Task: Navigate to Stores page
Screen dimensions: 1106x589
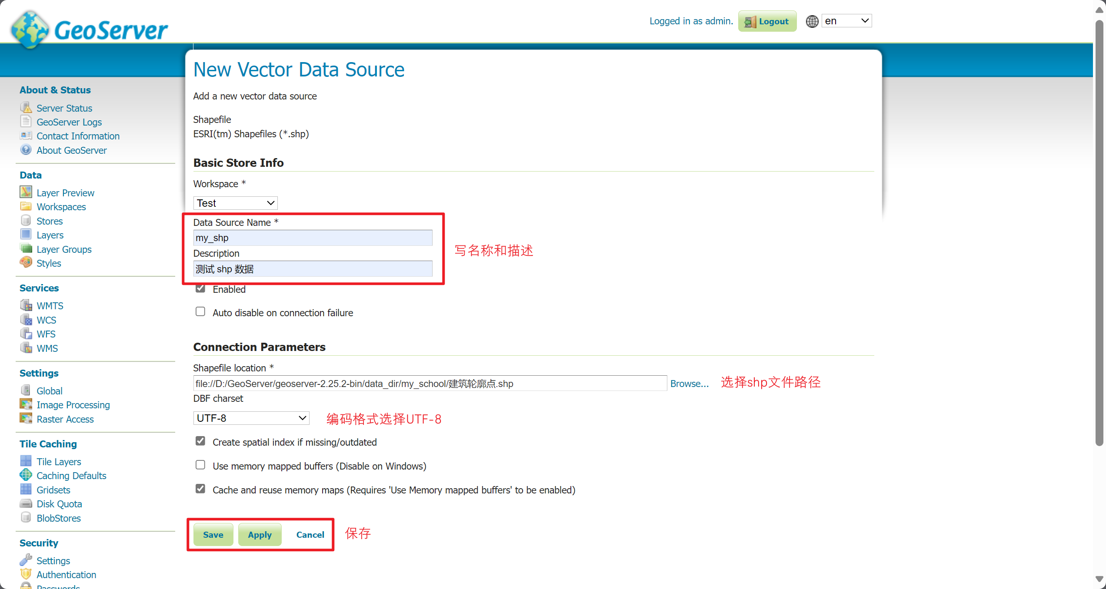Action: [x=50, y=221]
